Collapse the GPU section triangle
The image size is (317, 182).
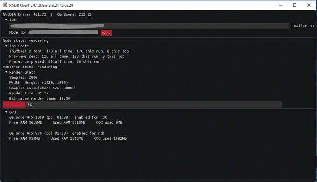click(x=6, y=112)
